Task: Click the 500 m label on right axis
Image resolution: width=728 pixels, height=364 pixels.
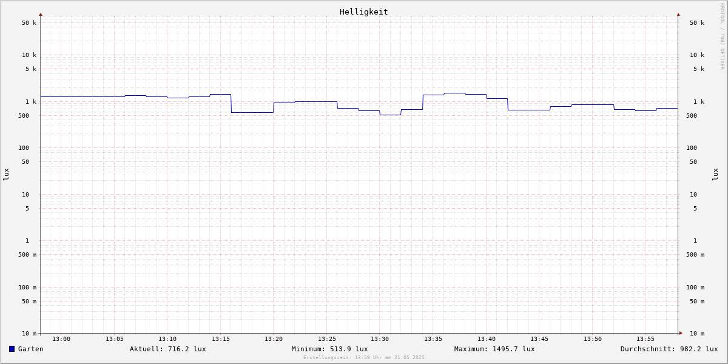Action: point(695,255)
